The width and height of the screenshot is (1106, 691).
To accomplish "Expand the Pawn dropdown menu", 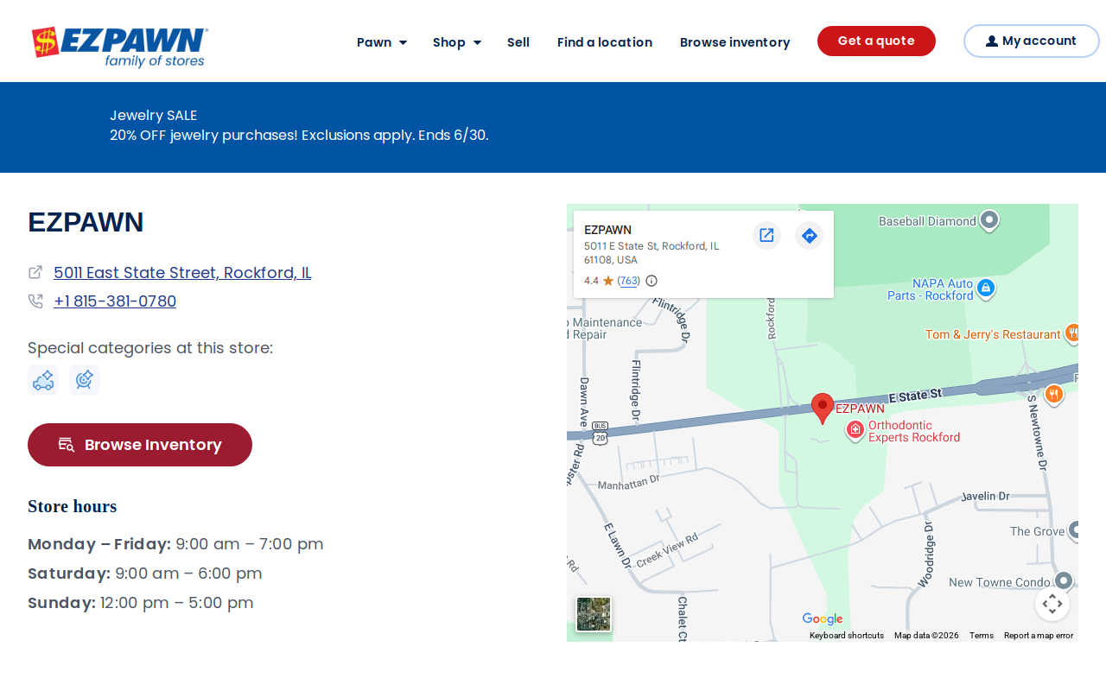I will click(382, 41).
